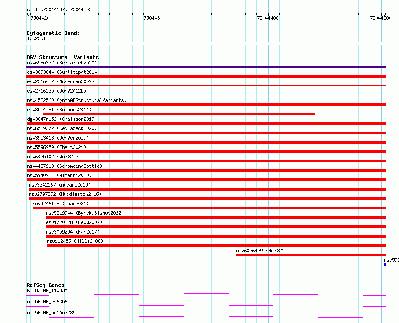Click nsv6519372 (Sedlazeck2020) variant label
This screenshot has height=323, width=399.
pos(62,128)
